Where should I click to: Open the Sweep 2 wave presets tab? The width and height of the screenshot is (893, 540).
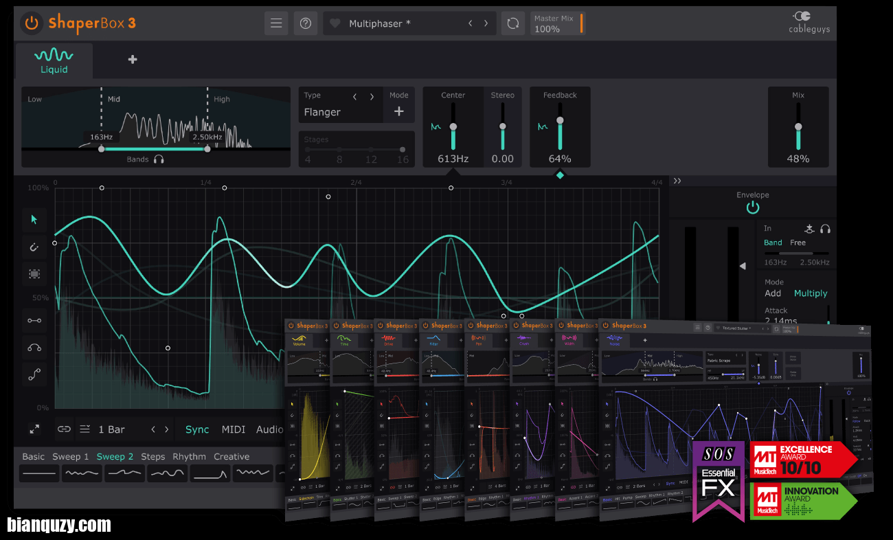point(115,457)
